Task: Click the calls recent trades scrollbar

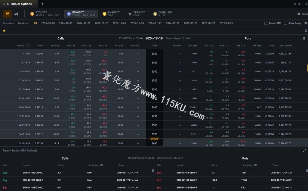Action: tap(153, 171)
